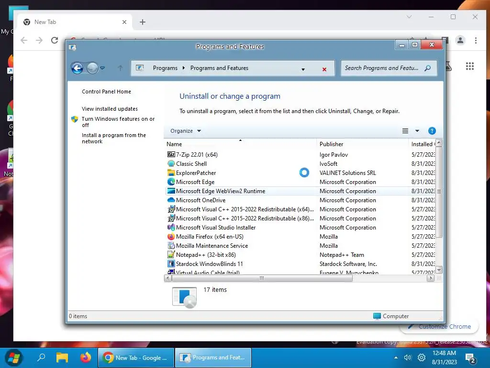Select Igor Pavlov publisher cell

click(334, 154)
